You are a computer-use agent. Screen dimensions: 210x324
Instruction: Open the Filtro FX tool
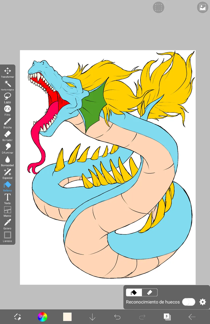point(7,110)
